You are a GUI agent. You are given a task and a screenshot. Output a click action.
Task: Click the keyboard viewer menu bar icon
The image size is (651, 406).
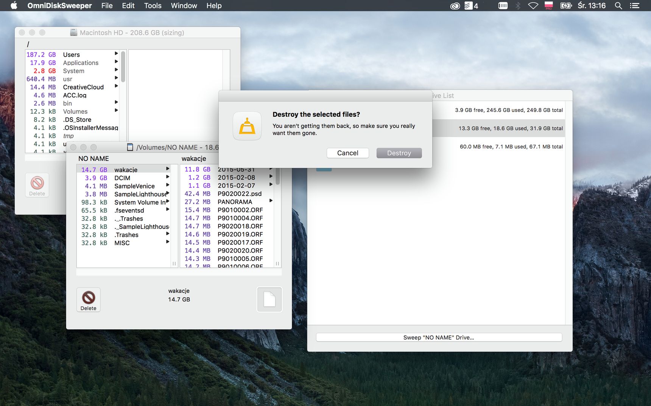tap(503, 6)
